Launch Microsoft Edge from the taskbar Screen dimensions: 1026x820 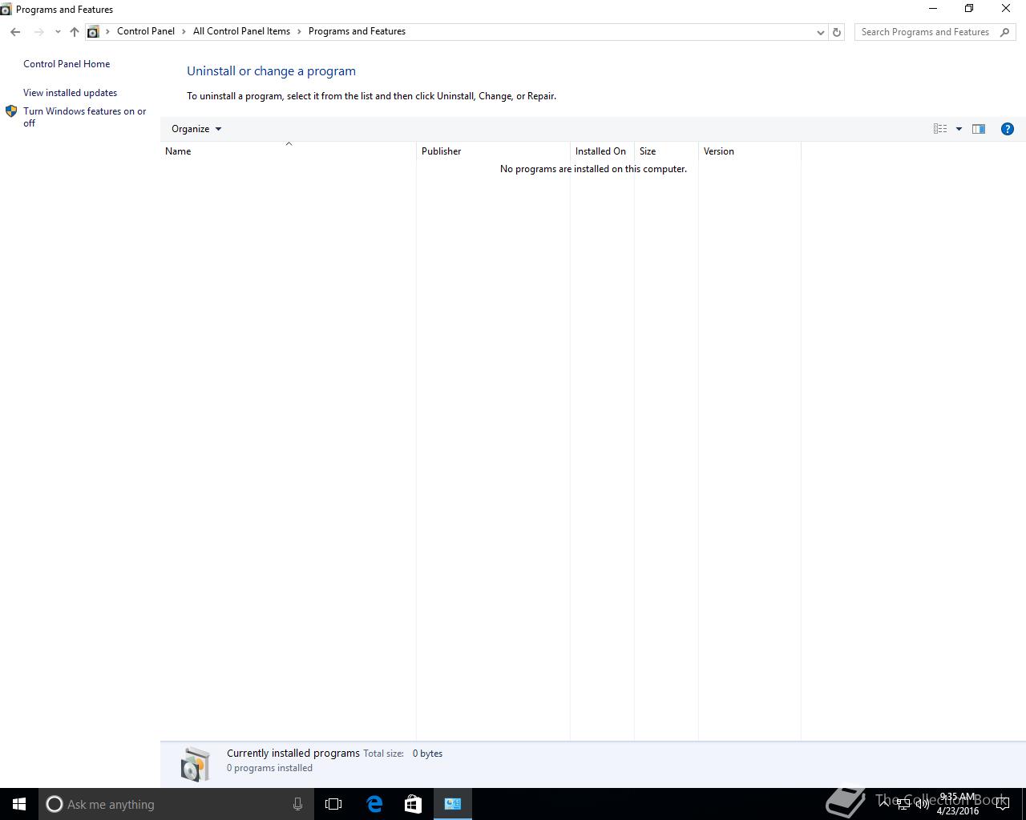click(x=374, y=804)
